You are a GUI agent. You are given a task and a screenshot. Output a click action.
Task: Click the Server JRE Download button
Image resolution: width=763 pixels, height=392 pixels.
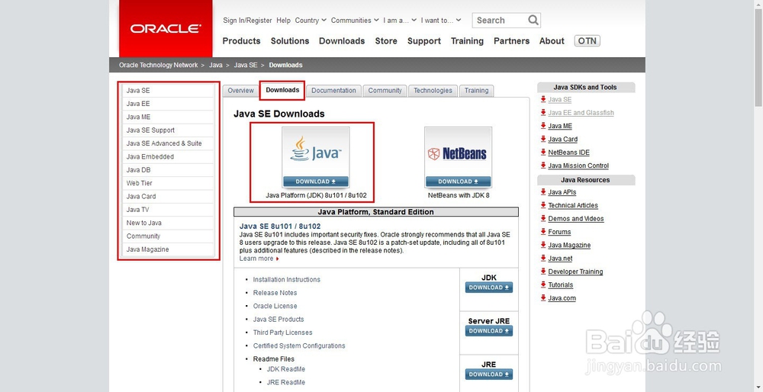(488, 331)
